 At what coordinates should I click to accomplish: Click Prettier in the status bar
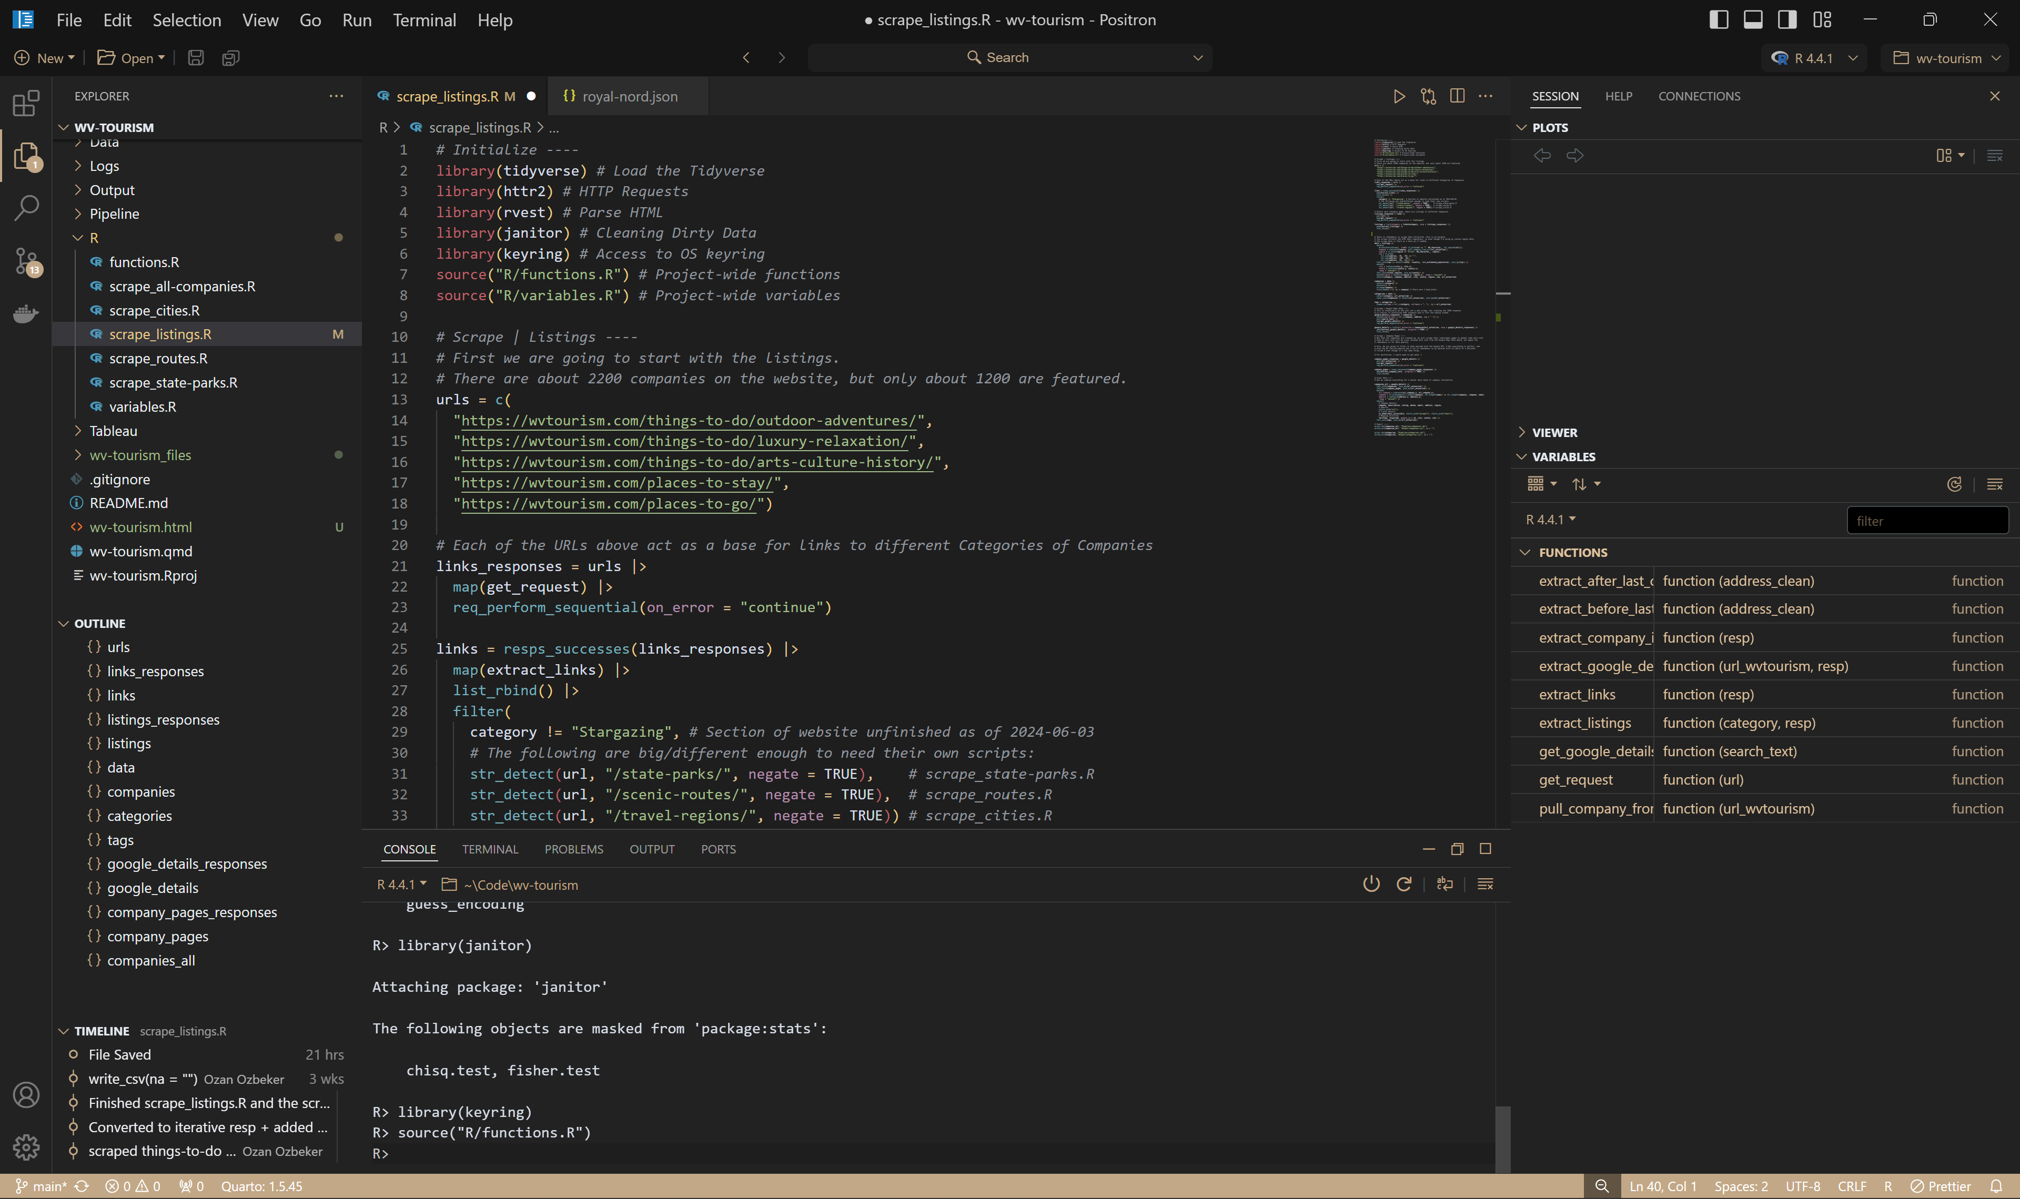click(x=1941, y=1186)
